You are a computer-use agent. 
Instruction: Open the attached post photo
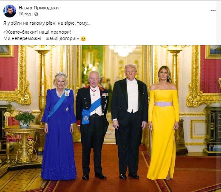pyautogui.click(x=110, y=118)
